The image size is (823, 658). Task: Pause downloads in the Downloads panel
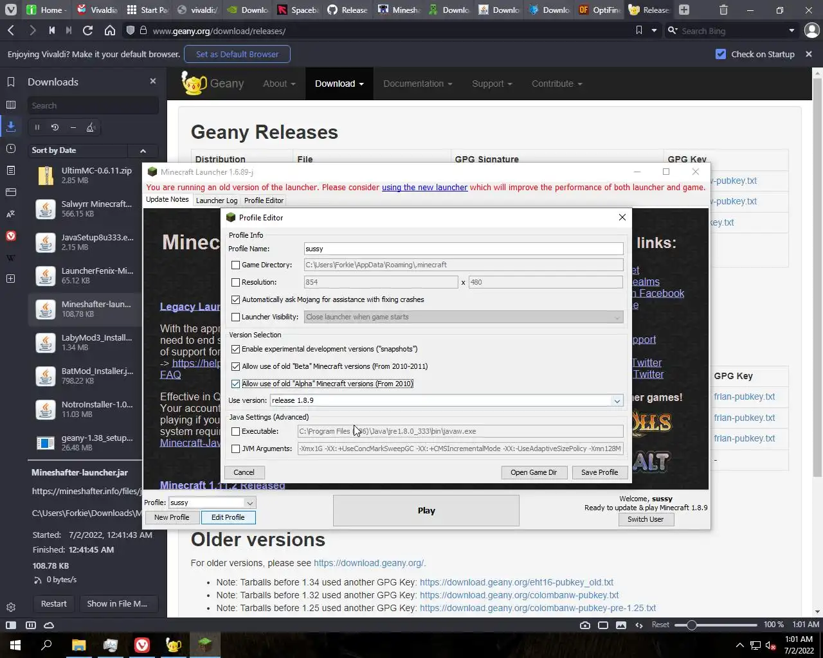click(37, 127)
